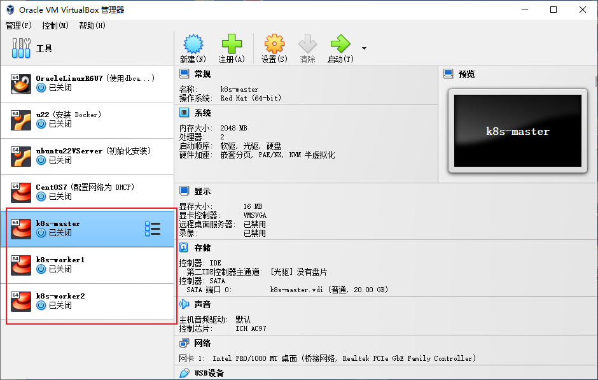The width and height of the screenshot is (598, 380).
Task: Click the 声音 audio speaker icon
Action: [x=184, y=304]
